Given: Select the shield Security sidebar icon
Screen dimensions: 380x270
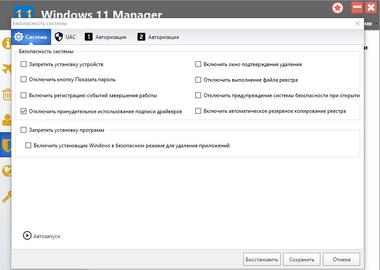Looking at the screenshot, I should click(6, 145).
